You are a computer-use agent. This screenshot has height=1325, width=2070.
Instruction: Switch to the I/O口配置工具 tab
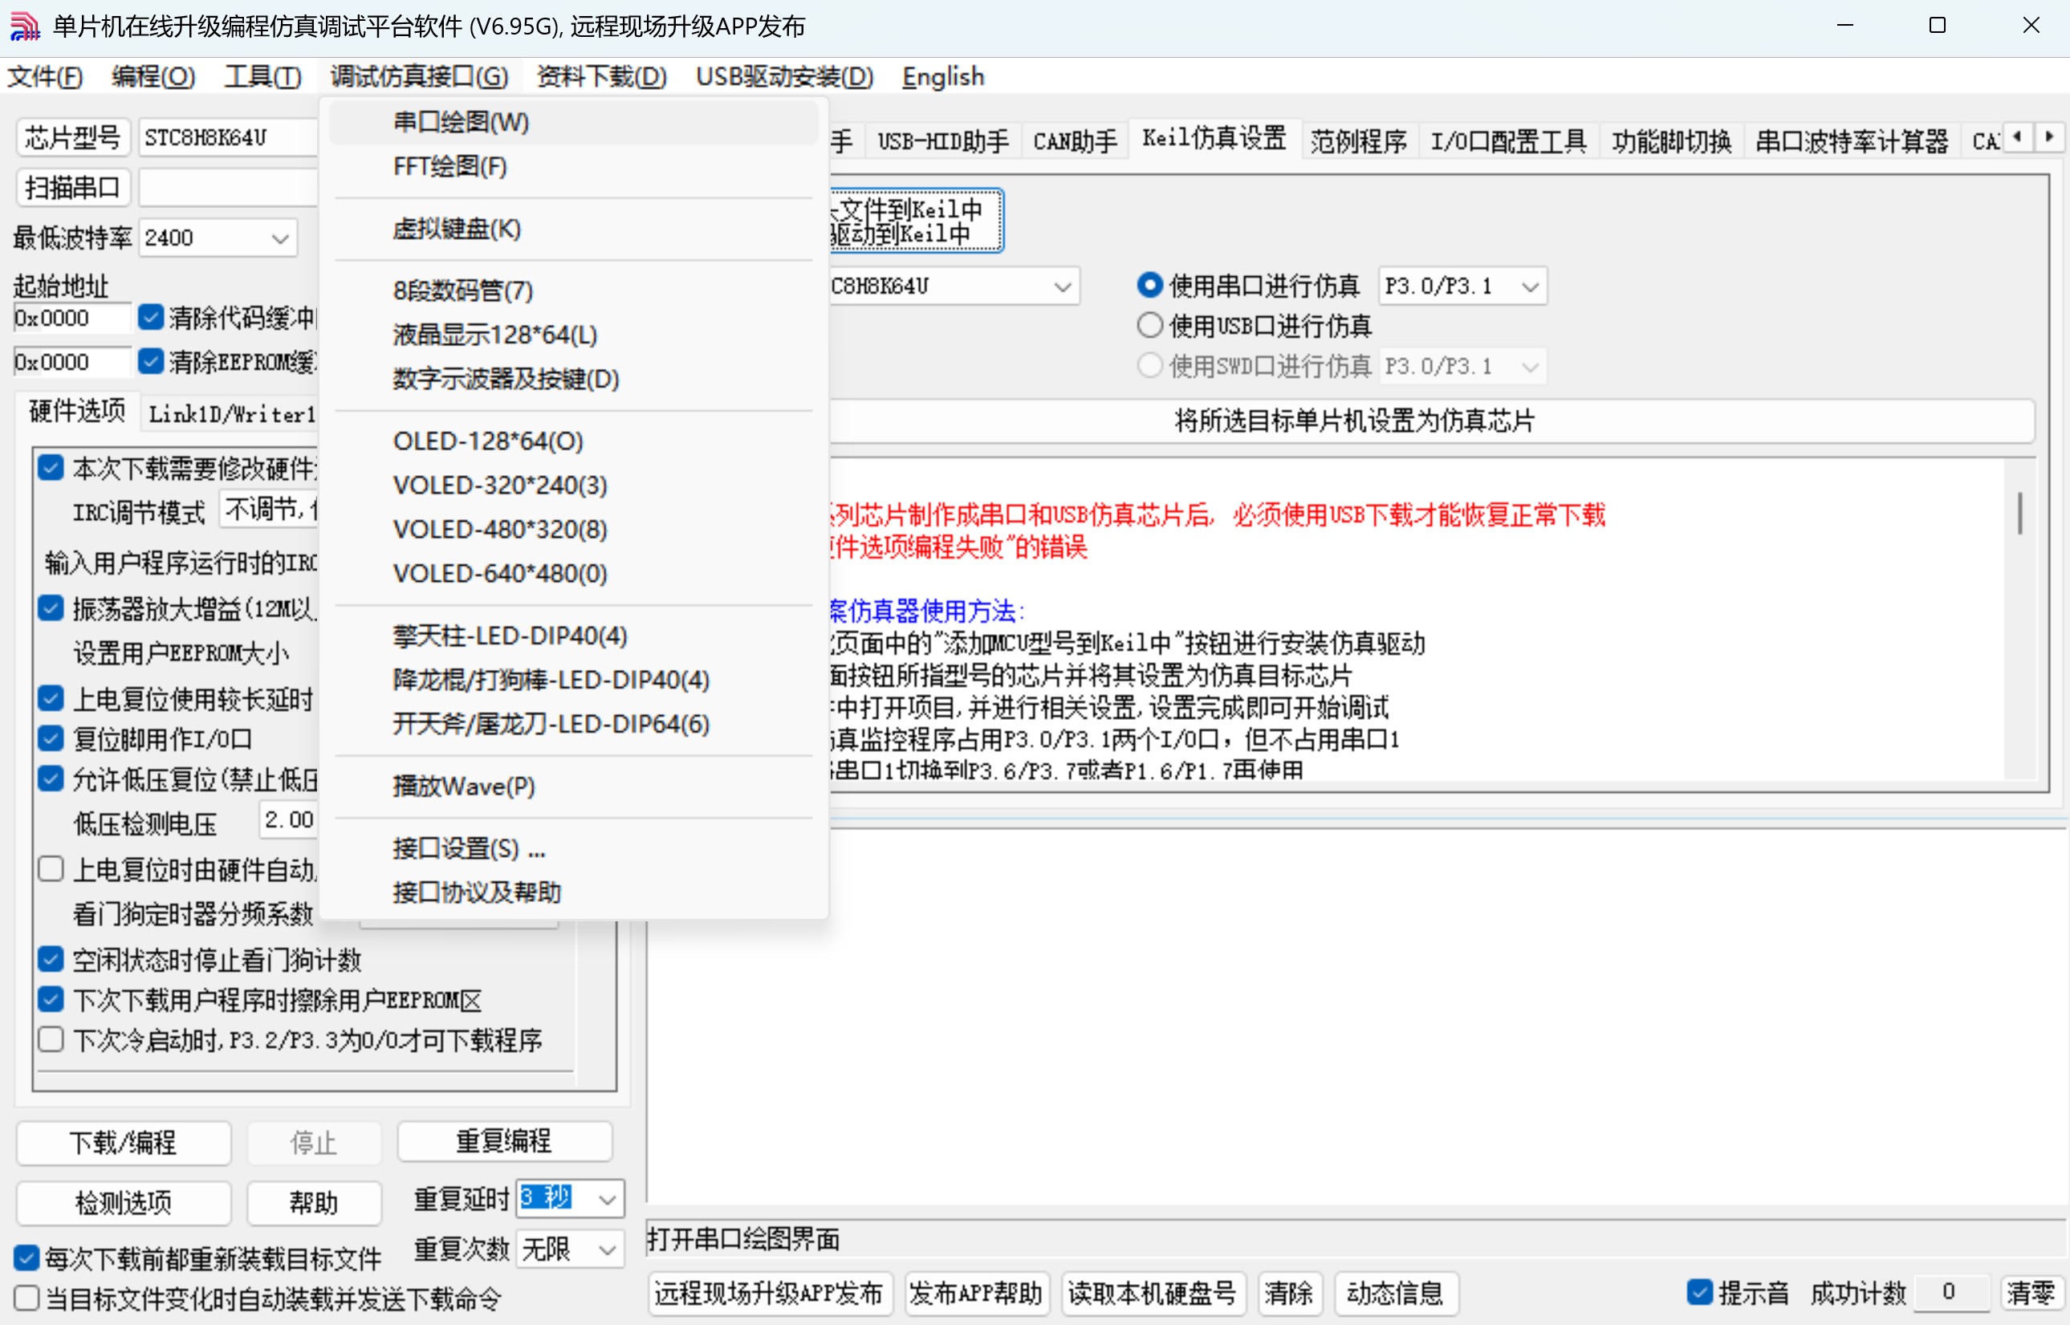click(x=1508, y=141)
